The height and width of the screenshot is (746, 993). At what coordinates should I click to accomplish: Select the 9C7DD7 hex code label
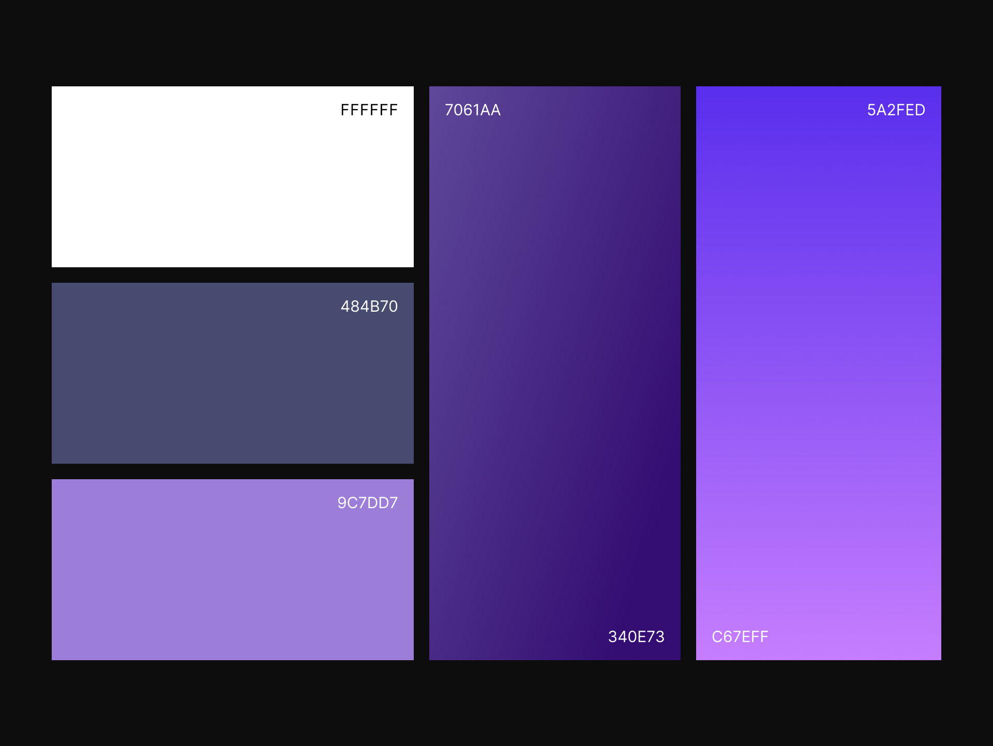(x=367, y=503)
